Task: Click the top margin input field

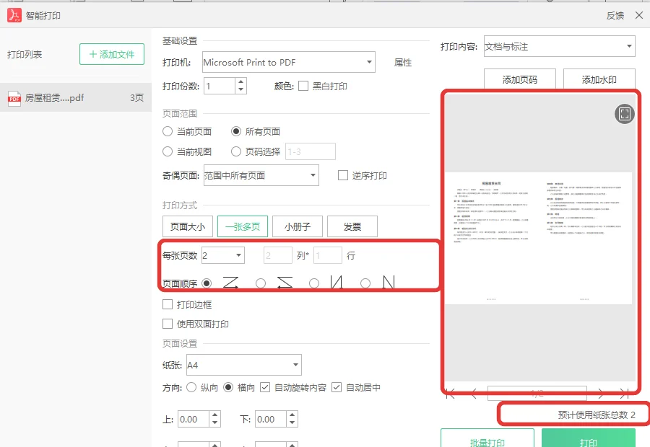Action: coord(194,420)
